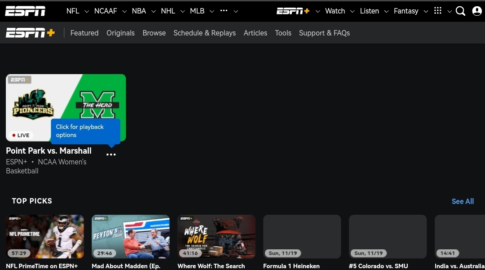Play the live Point Park vs. Marshall thumbnail
The height and width of the screenshot is (270, 485).
coord(66,108)
